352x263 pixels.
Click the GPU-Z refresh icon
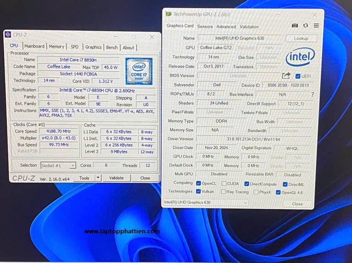pos(306,26)
